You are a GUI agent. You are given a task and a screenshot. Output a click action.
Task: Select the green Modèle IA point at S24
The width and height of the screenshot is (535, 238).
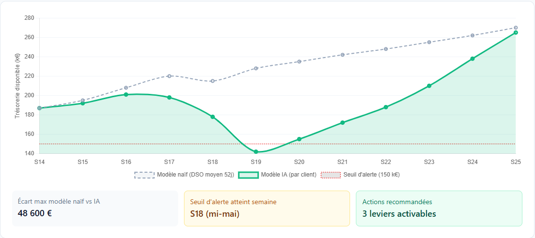tap(473, 59)
